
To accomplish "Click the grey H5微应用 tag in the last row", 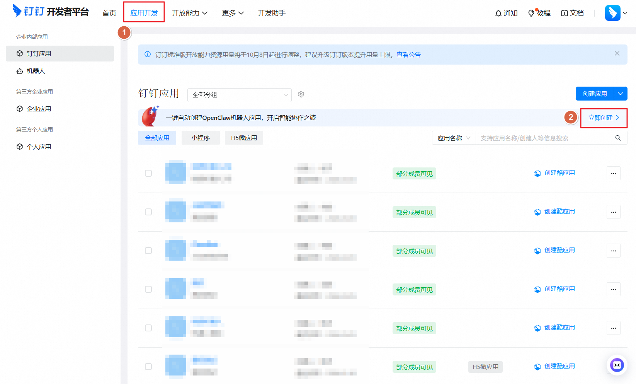I will (485, 367).
